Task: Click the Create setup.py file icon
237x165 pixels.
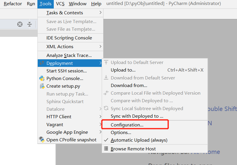Action: click(42, 86)
